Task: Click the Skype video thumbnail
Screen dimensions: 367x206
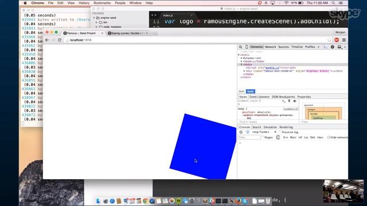Action: coord(343,191)
